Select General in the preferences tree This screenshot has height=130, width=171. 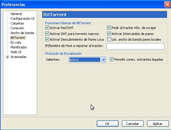pos(16,14)
